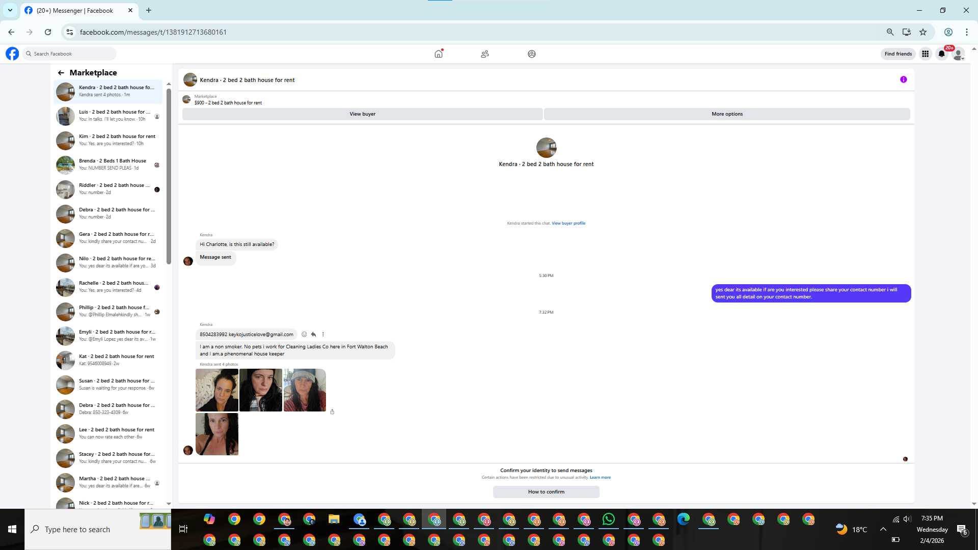Click the How to confirm button
The width and height of the screenshot is (978, 550).
[546, 492]
